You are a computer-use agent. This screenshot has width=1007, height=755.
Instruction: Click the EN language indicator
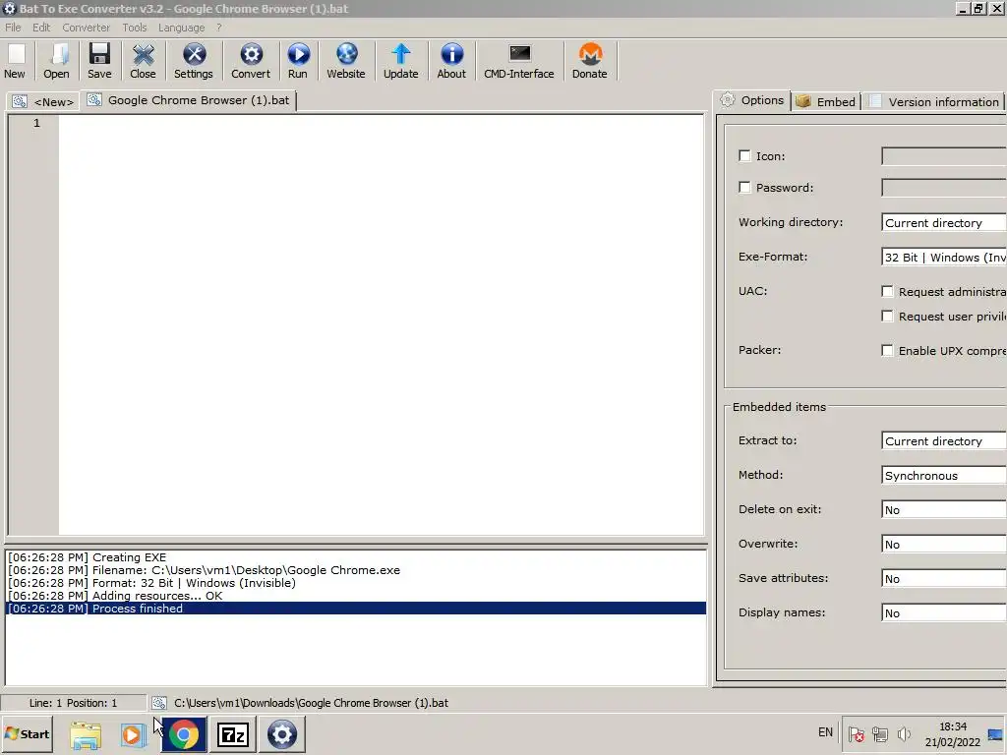pos(825,732)
